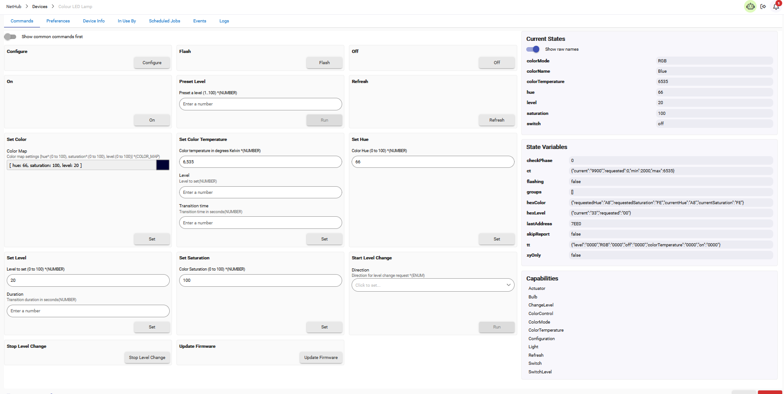Expand the Direction dropdown
The height and width of the screenshot is (394, 784).
pos(433,285)
